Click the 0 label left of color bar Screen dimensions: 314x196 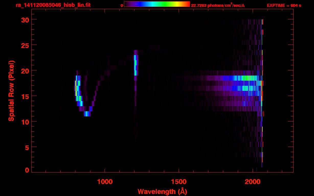point(122,5)
